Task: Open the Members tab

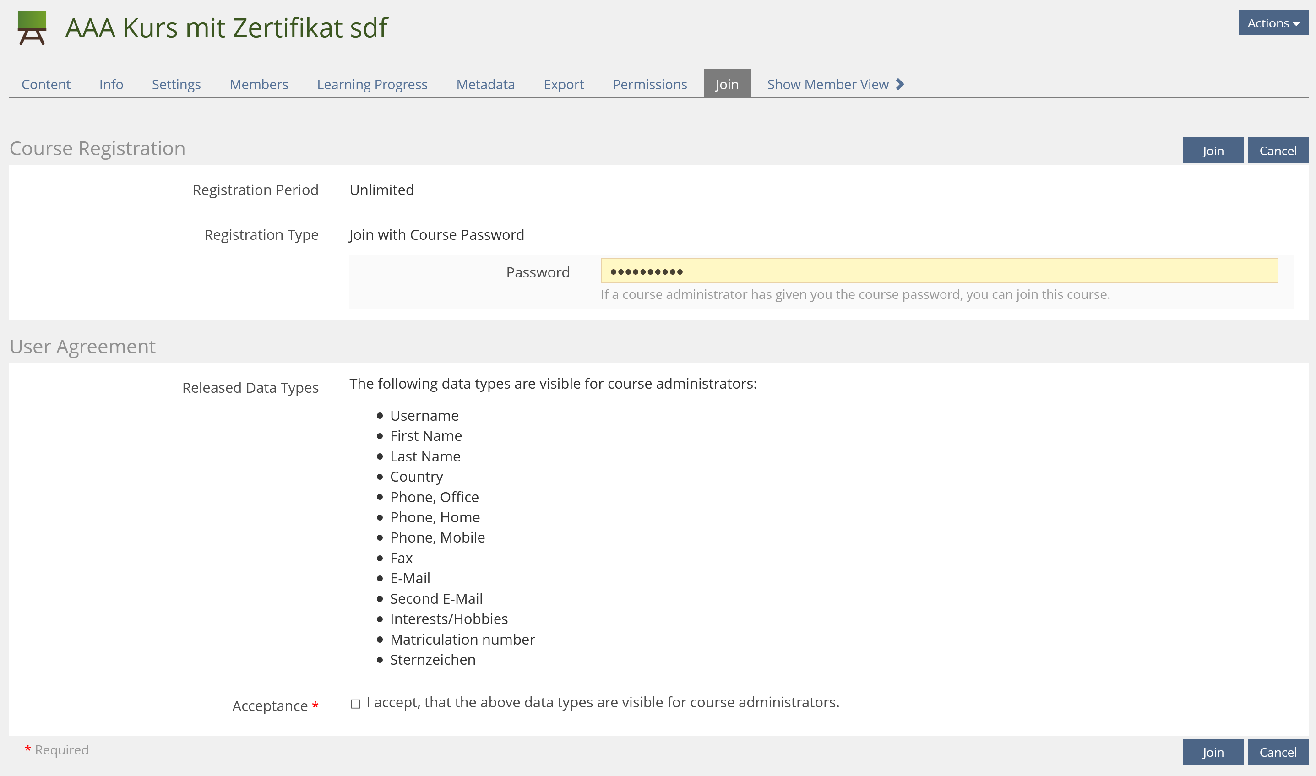Action: [x=259, y=84]
